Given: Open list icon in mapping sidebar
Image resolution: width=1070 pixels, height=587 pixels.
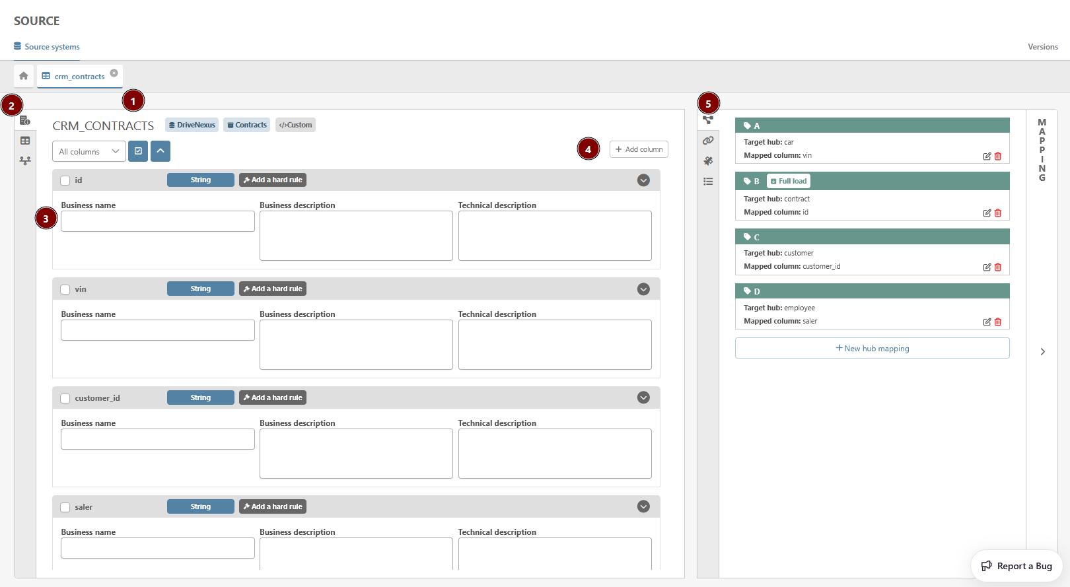Looking at the screenshot, I should click(708, 182).
